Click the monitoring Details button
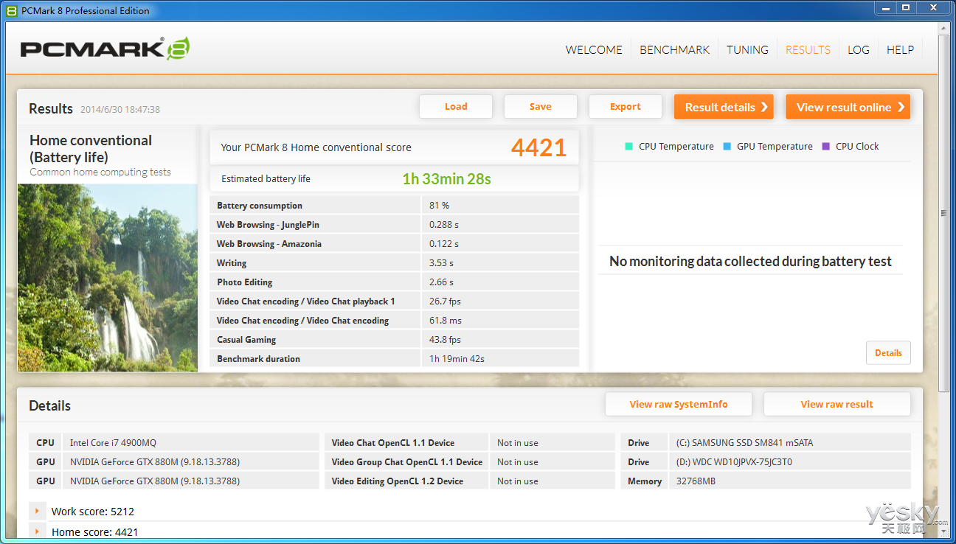Viewport: 956px width, 544px height. point(888,352)
